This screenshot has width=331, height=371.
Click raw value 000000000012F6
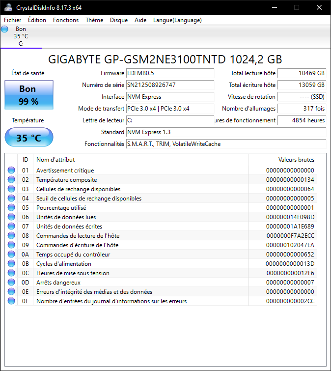tap(290, 273)
